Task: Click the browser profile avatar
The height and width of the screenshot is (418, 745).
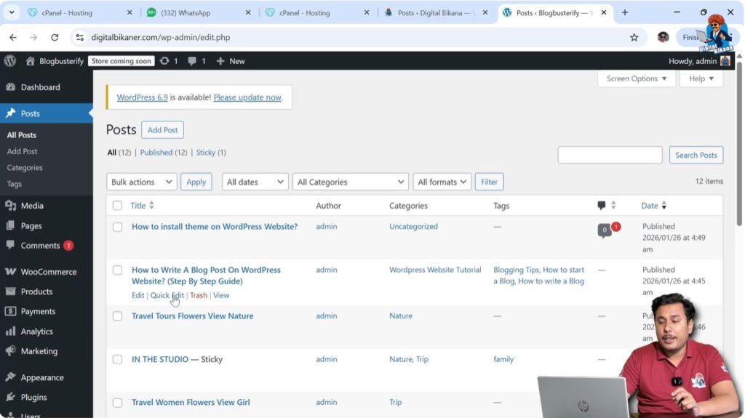Action: [663, 37]
